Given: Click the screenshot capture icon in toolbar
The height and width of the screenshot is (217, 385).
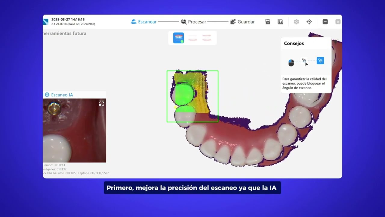Looking at the screenshot, I should pos(267,22).
